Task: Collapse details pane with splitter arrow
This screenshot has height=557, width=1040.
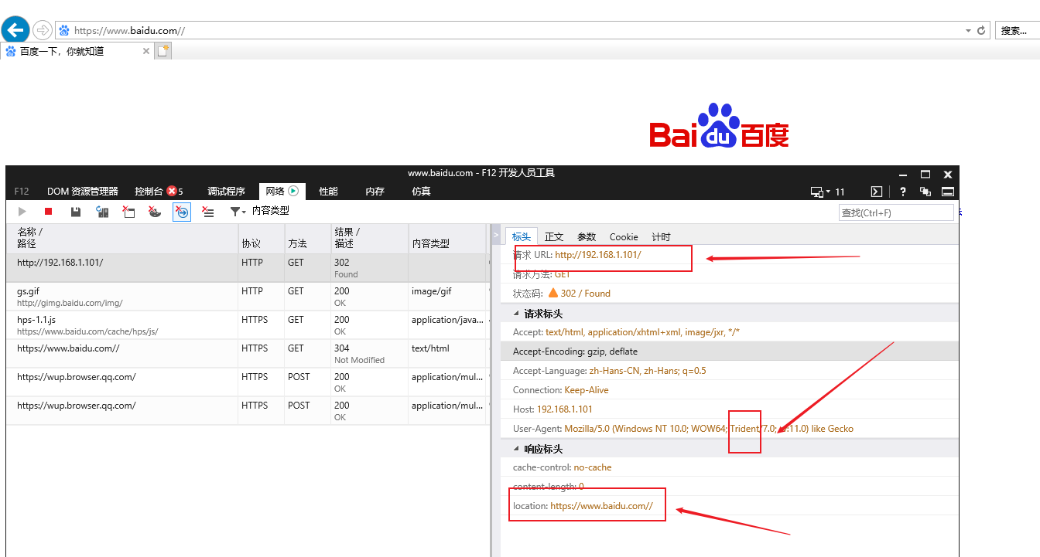Action: click(x=496, y=236)
